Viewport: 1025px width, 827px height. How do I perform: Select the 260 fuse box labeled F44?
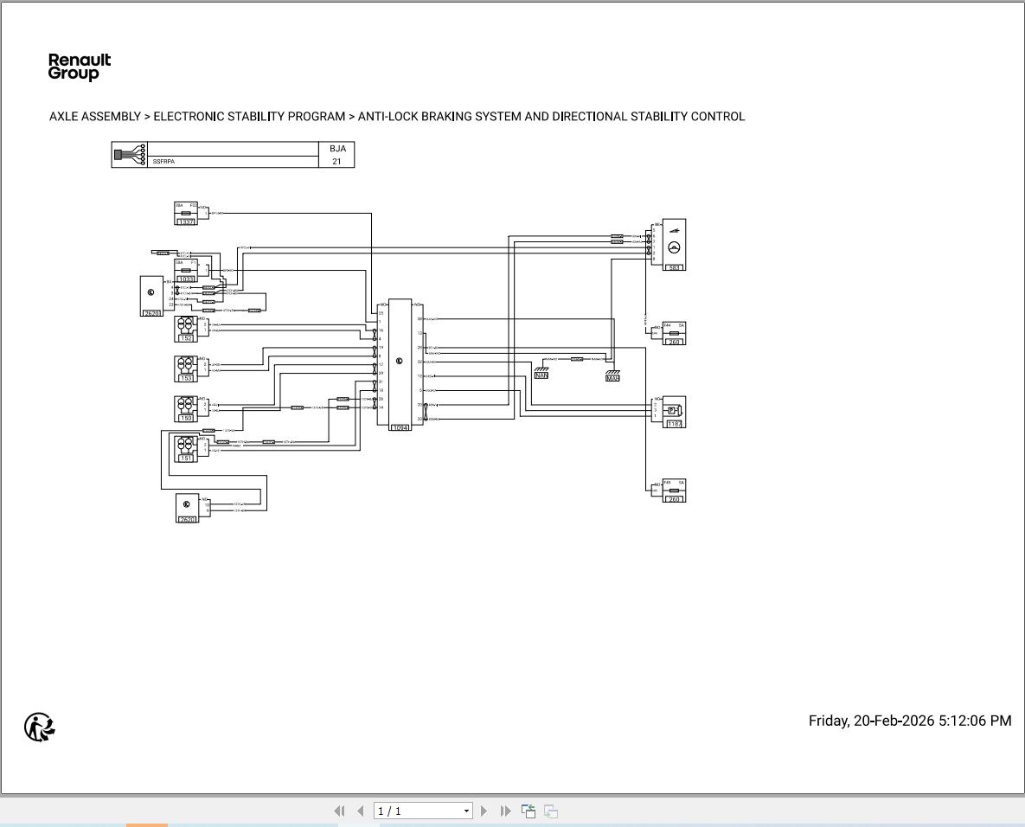point(674,333)
